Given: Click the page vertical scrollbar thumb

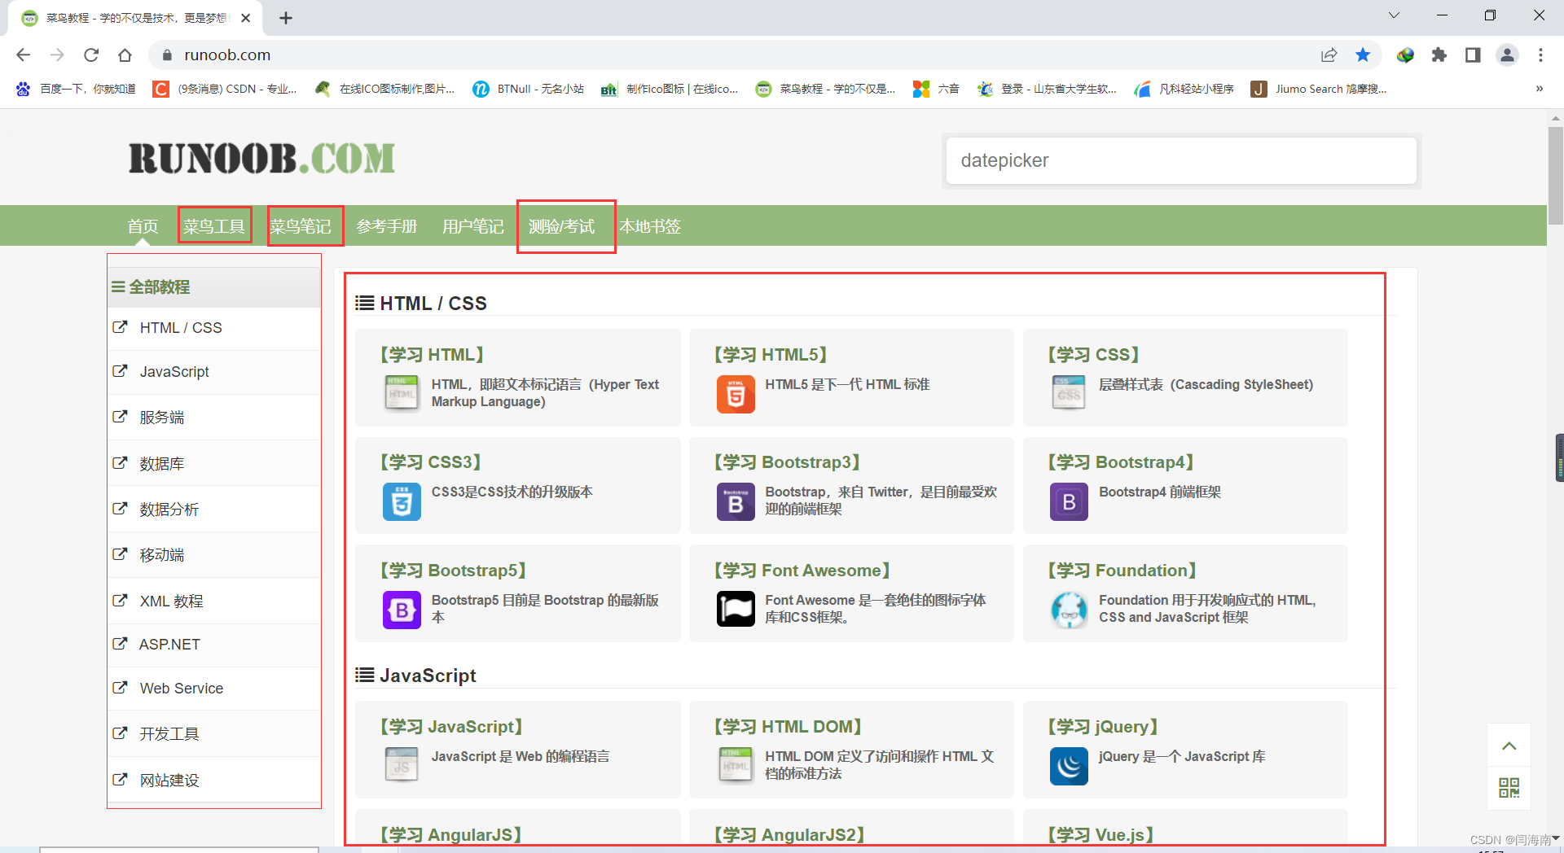Looking at the screenshot, I should (1555, 175).
